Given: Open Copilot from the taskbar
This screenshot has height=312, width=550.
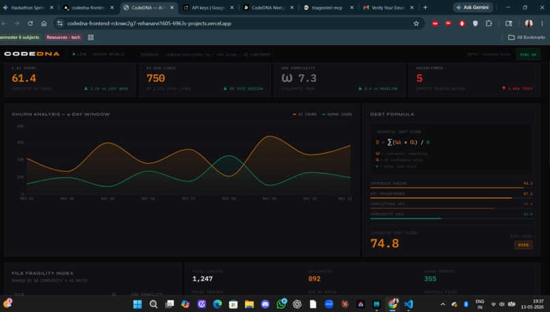Looking at the screenshot, I should click(186, 304).
